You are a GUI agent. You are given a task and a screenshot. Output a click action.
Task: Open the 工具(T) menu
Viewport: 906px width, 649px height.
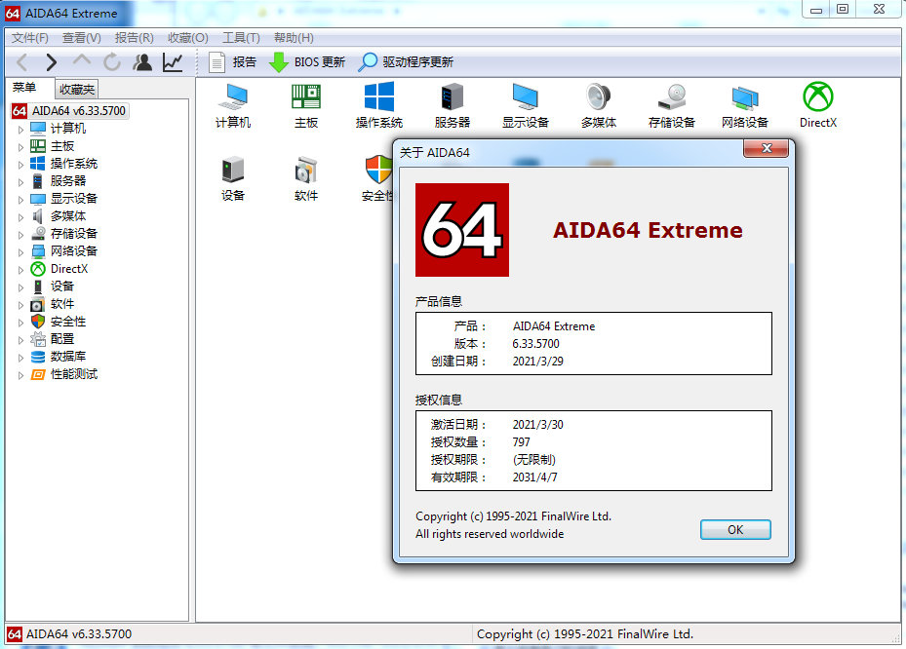pyautogui.click(x=242, y=38)
